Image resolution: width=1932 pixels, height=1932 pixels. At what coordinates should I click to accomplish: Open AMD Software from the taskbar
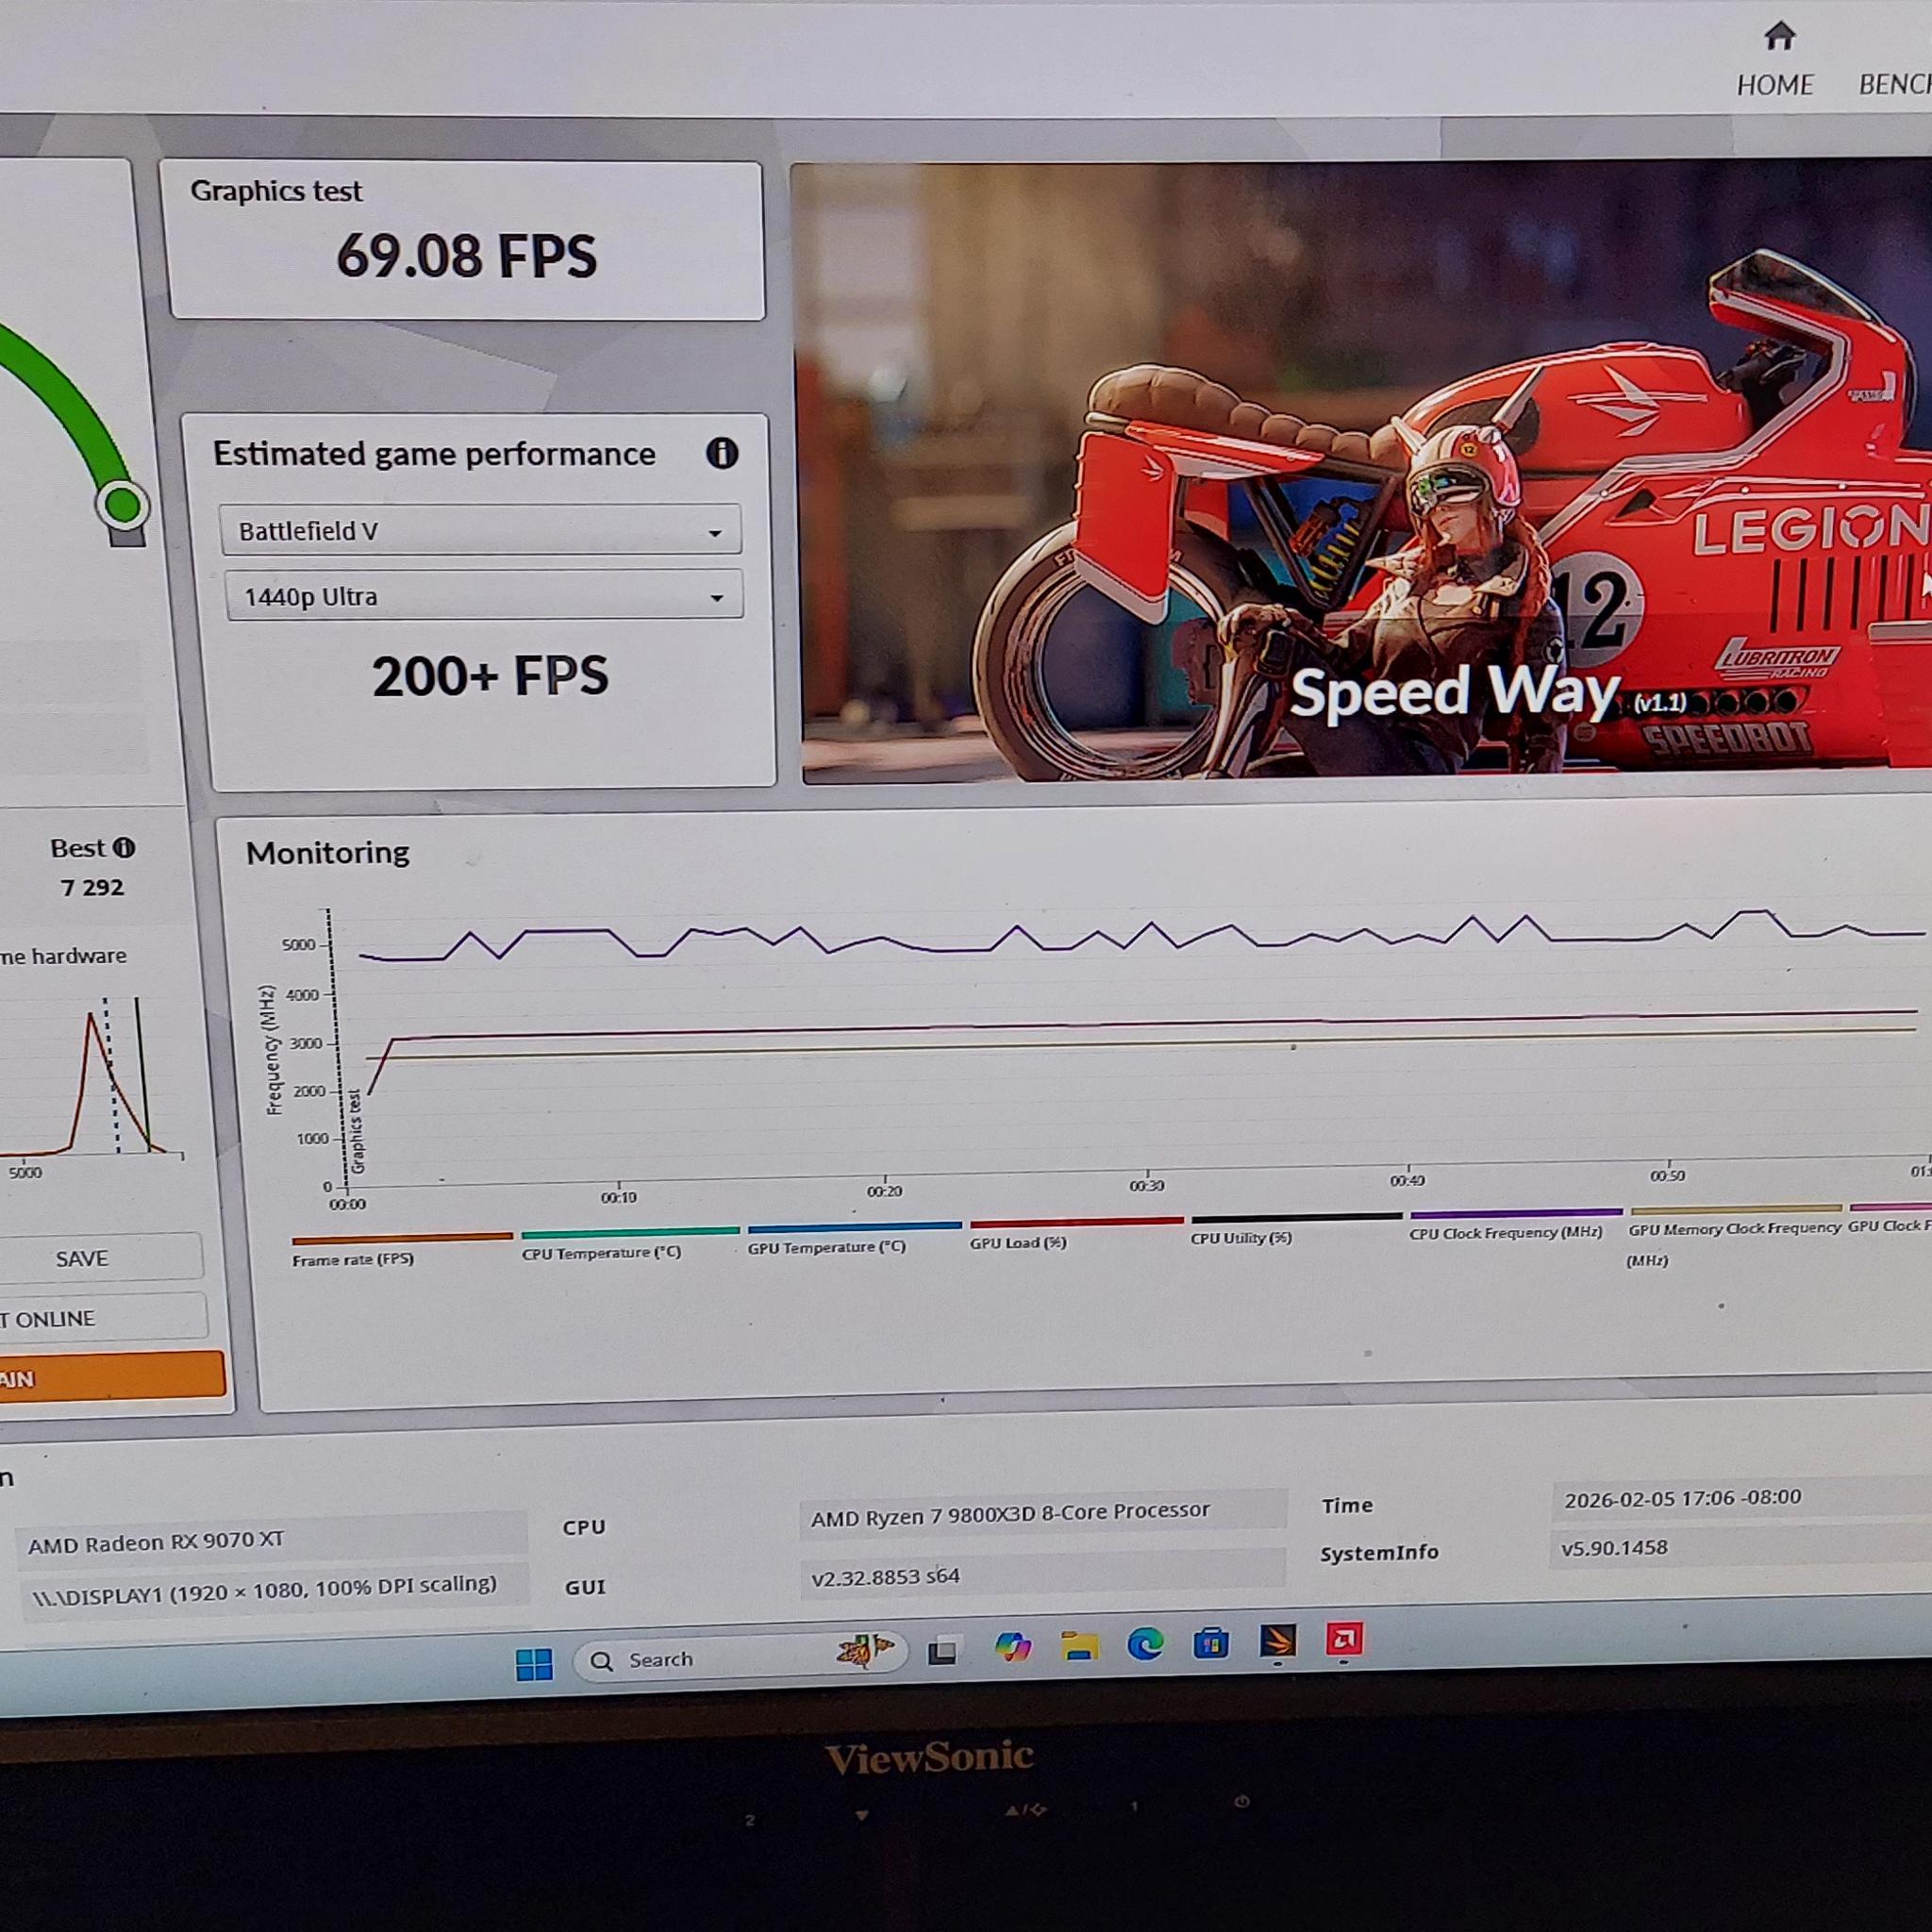pyautogui.click(x=1343, y=1639)
